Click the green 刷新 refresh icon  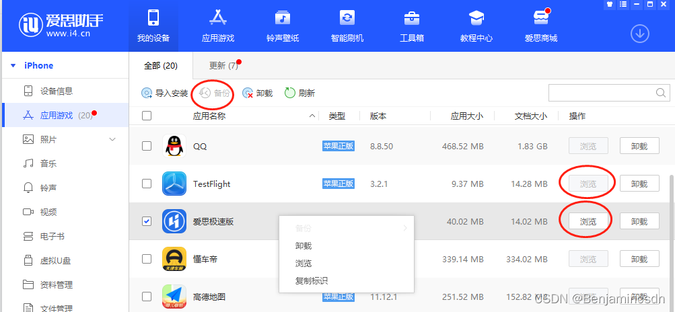coord(289,93)
